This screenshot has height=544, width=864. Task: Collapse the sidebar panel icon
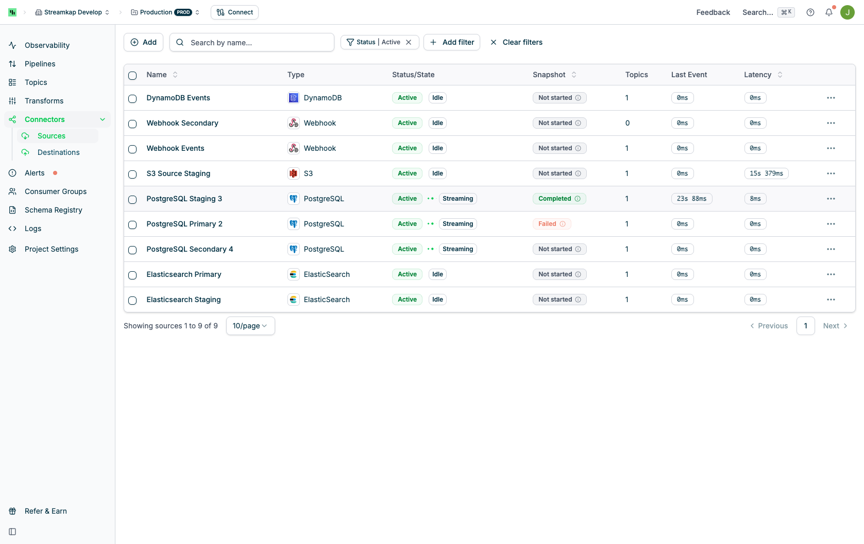coord(12,532)
